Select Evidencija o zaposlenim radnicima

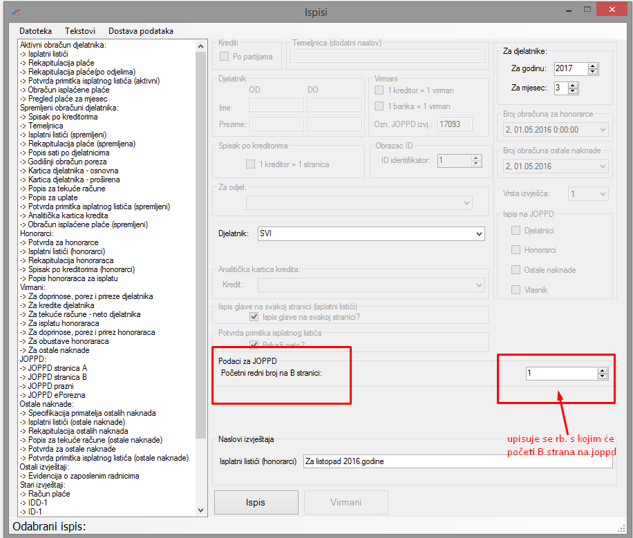click(84, 476)
